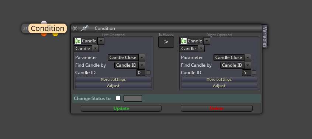Open right operand Find Candle by dropdown
This screenshot has height=139, width=312.
coord(236,65)
